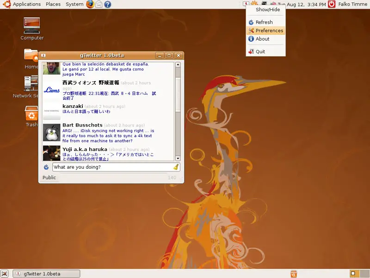The image size is (370, 278).
Task: Click the tweet text about iDisk syncing
Action: coord(108,136)
